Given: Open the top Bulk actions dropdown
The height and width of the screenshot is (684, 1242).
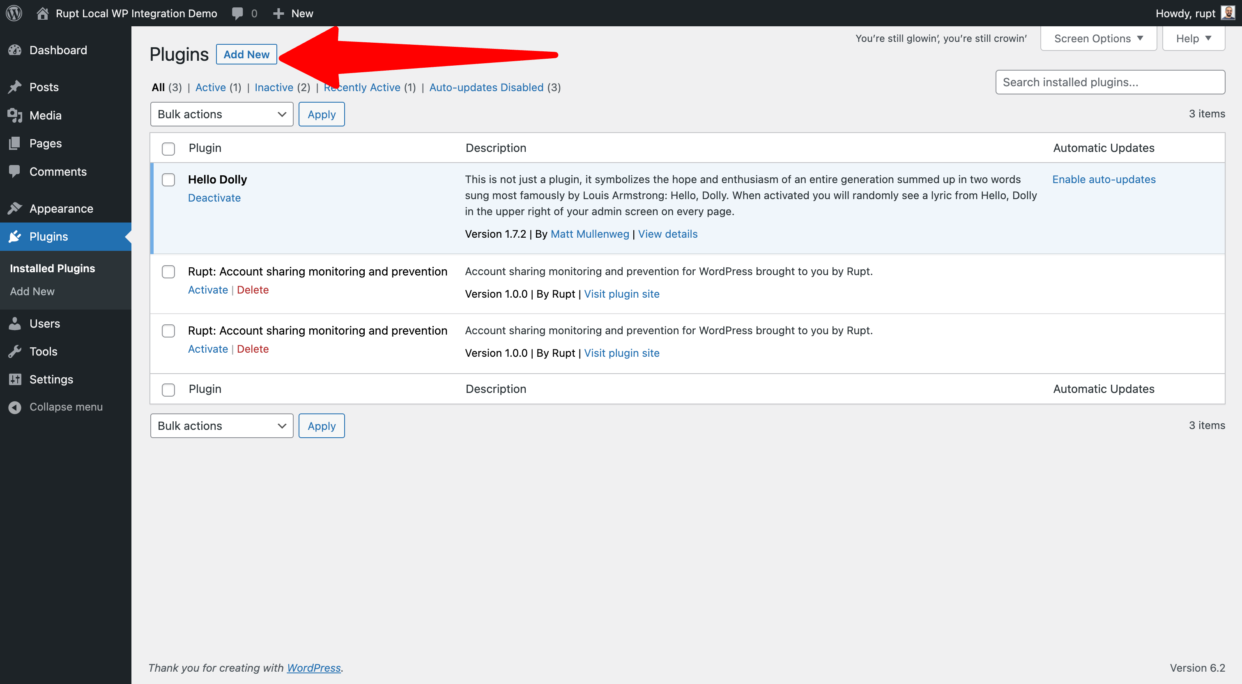Looking at the screenshot, I should point(221,114).
